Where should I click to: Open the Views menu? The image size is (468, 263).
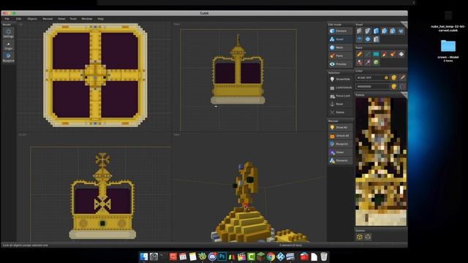point(61,19)
